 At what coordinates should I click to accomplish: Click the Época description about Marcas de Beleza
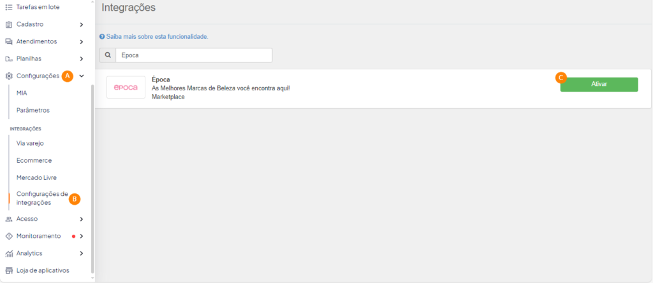coord(220,88)
